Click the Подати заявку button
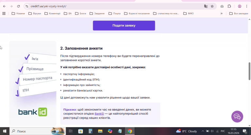Screen dimensions: 251x135 pos(124,25)
